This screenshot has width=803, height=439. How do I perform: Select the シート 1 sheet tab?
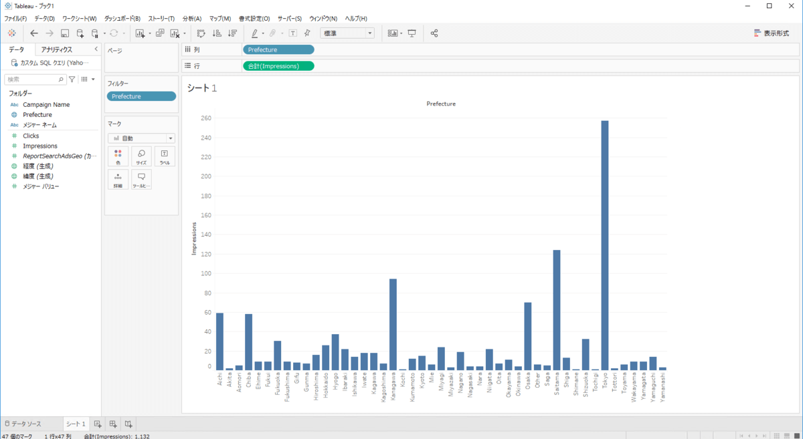coord(76,424)
